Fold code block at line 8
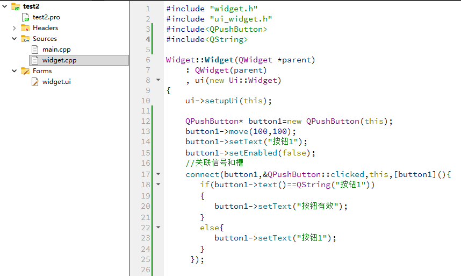 tap(158, 80)
